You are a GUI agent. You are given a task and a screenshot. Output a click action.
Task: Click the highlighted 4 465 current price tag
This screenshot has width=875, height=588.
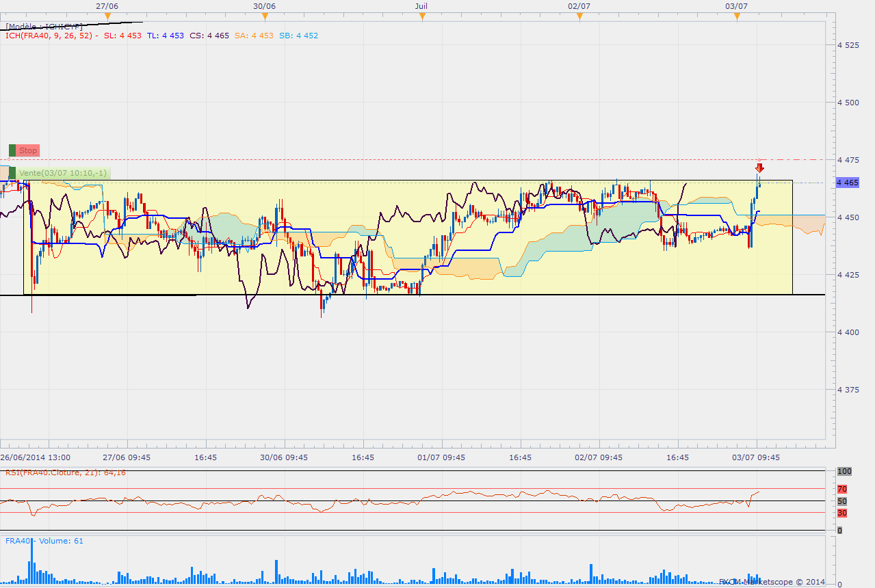point(848,183)
